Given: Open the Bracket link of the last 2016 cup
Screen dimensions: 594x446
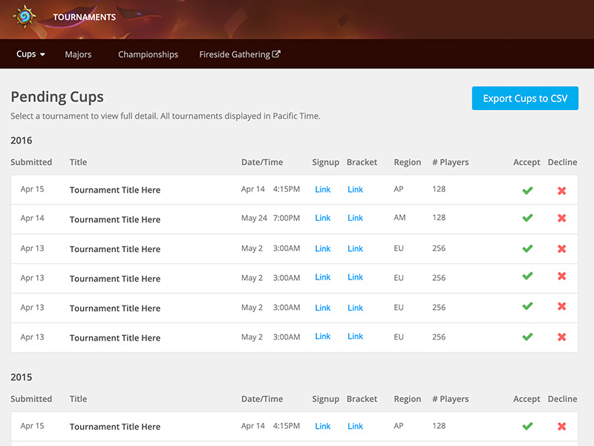Looking at the screenshot, I should coord(355,337).
